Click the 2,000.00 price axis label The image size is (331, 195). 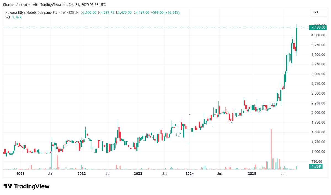318,113
